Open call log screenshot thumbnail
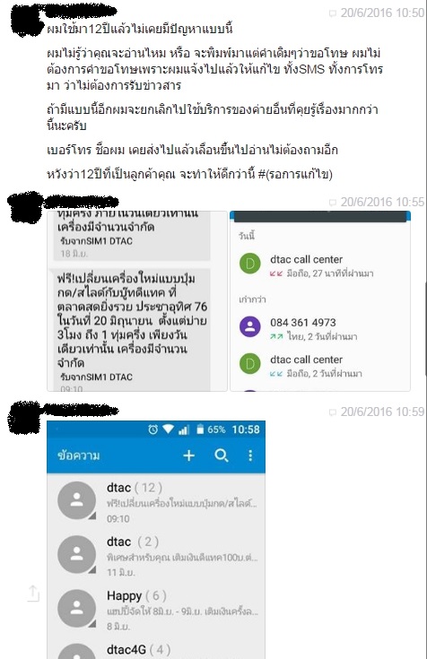427x659 pixels. click(320, 301)
